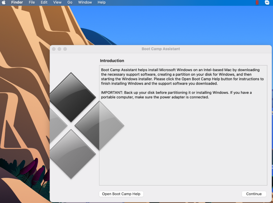Open the File menu
Image resolution: width=273 pixels, height=203 pixels.
coord(32,2)
